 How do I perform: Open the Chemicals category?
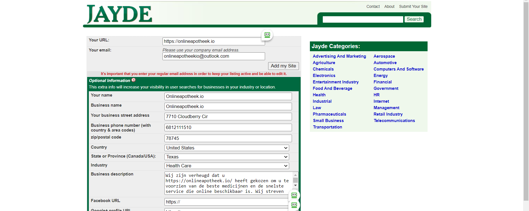pos(323,69)
